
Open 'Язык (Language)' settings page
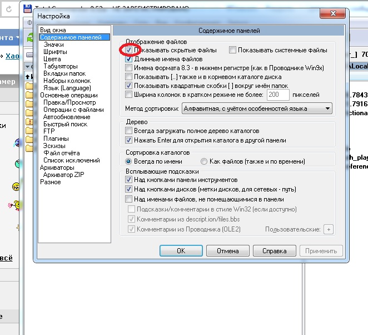click(67, 88)
